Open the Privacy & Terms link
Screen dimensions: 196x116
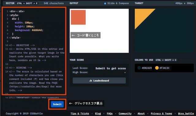point(161,114)
